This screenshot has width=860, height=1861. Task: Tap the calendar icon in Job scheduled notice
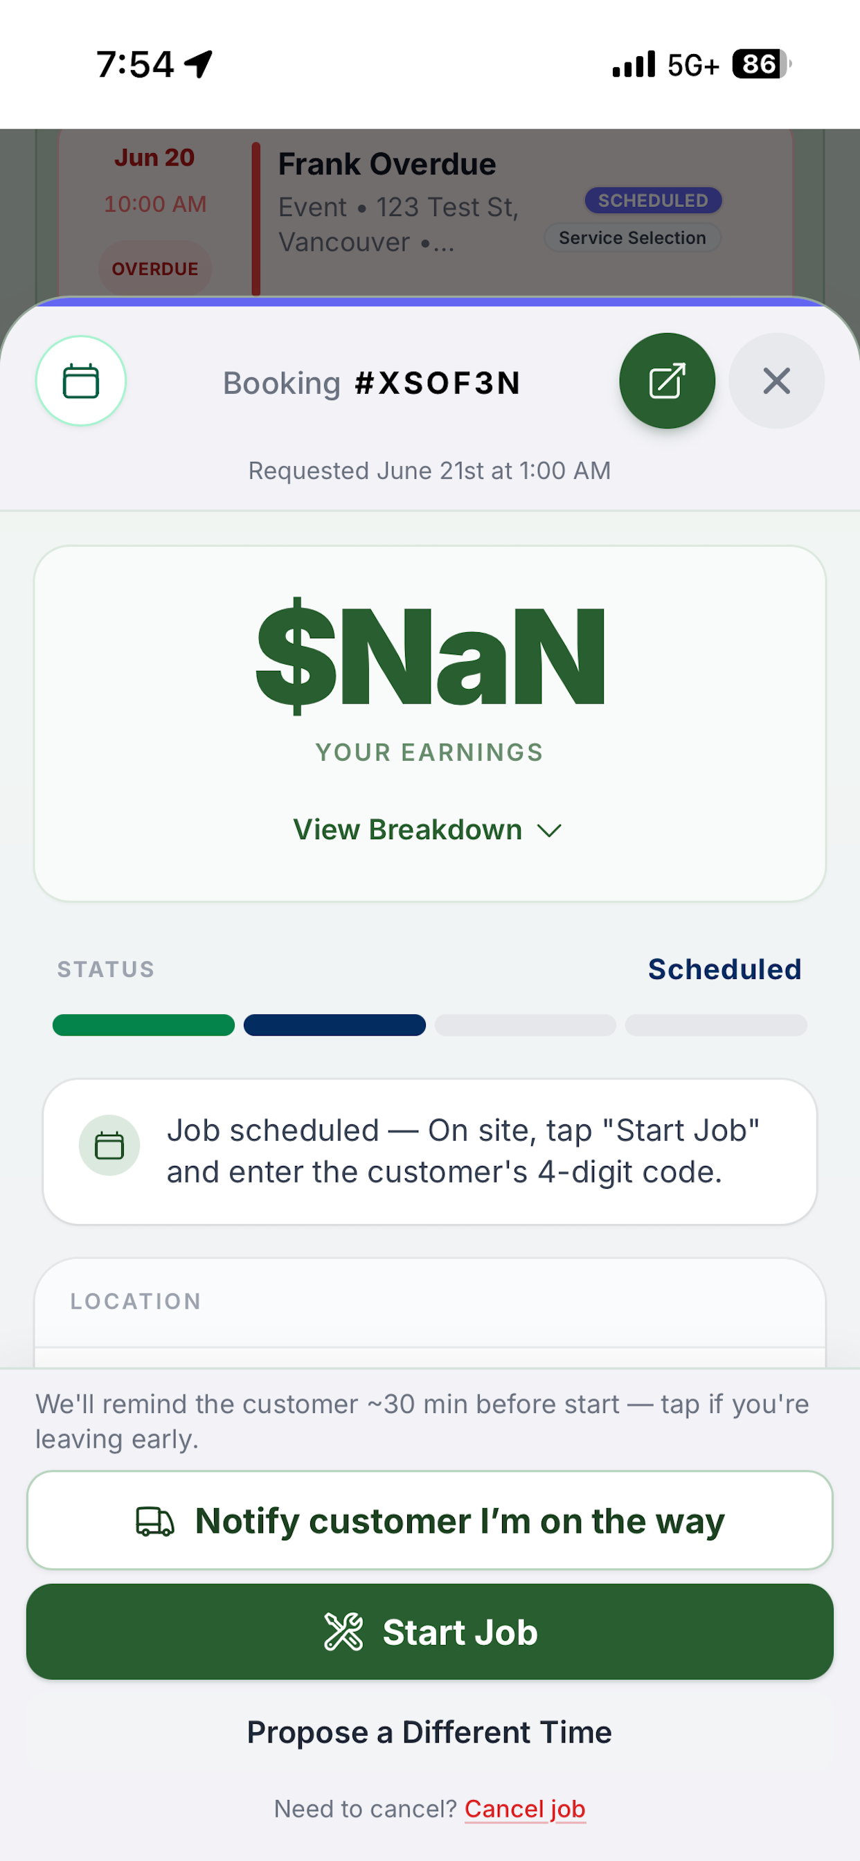[x=109, y=1145]
